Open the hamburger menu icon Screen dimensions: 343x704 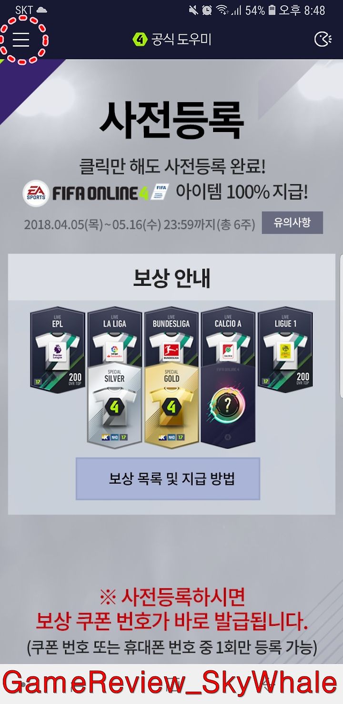point(21,40)
